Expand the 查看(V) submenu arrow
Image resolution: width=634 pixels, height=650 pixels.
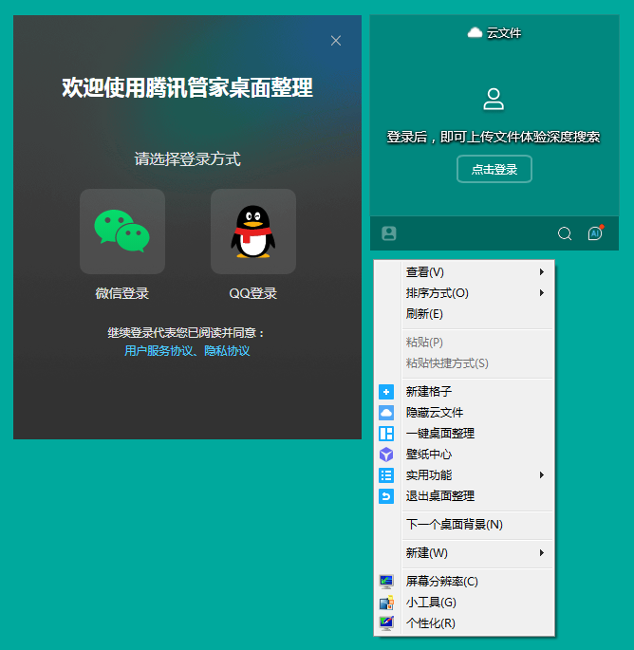tap(541, 272)
